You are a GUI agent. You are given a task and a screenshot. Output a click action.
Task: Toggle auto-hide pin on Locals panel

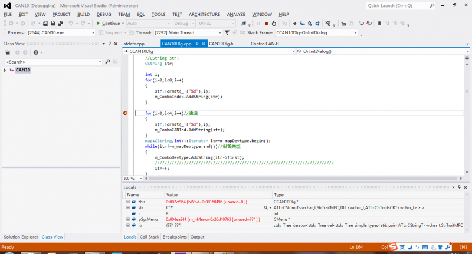460,187
